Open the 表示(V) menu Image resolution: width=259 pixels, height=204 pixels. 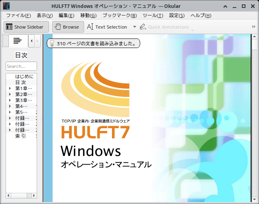(45, 15)
